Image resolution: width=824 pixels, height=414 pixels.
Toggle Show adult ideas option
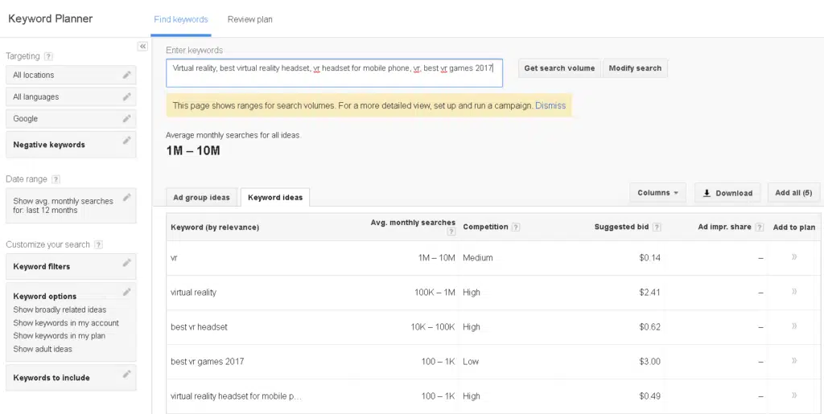point(43,349)
